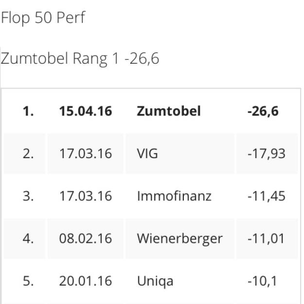Click rank number 4. in the table

tap(28, 238)
